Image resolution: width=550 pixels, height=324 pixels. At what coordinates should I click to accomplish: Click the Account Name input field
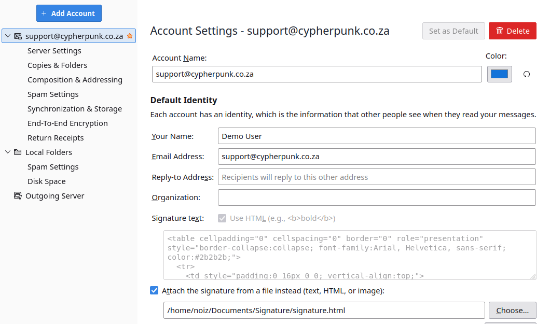click(317, 74)
